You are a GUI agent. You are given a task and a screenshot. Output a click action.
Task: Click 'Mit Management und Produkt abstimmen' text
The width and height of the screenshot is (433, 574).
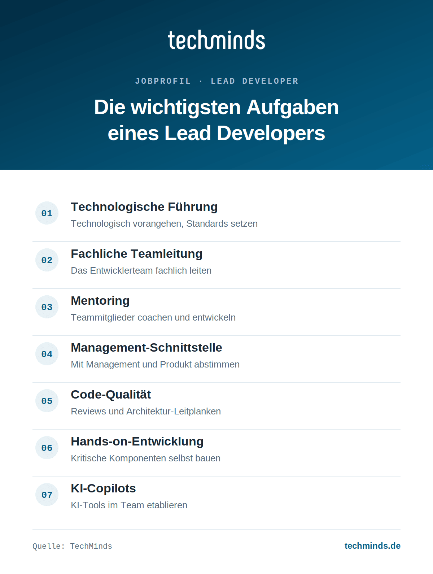(155, 364)
